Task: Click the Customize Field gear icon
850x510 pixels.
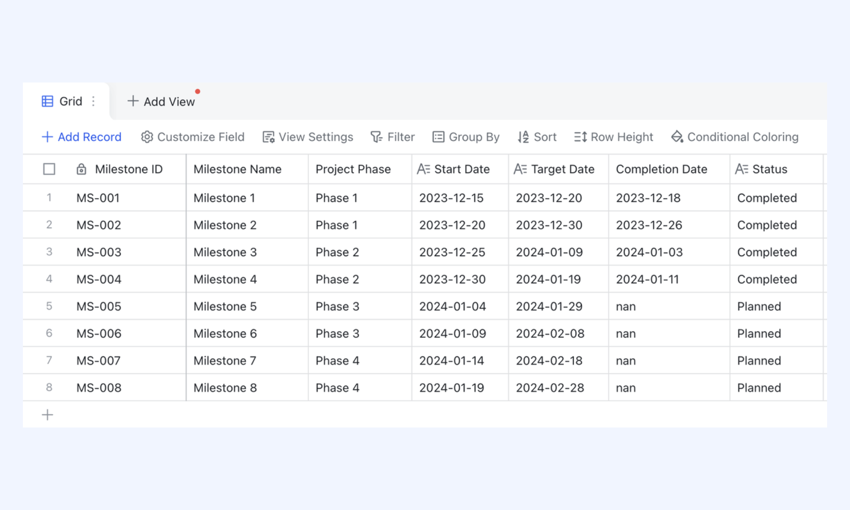Action: 147,137
